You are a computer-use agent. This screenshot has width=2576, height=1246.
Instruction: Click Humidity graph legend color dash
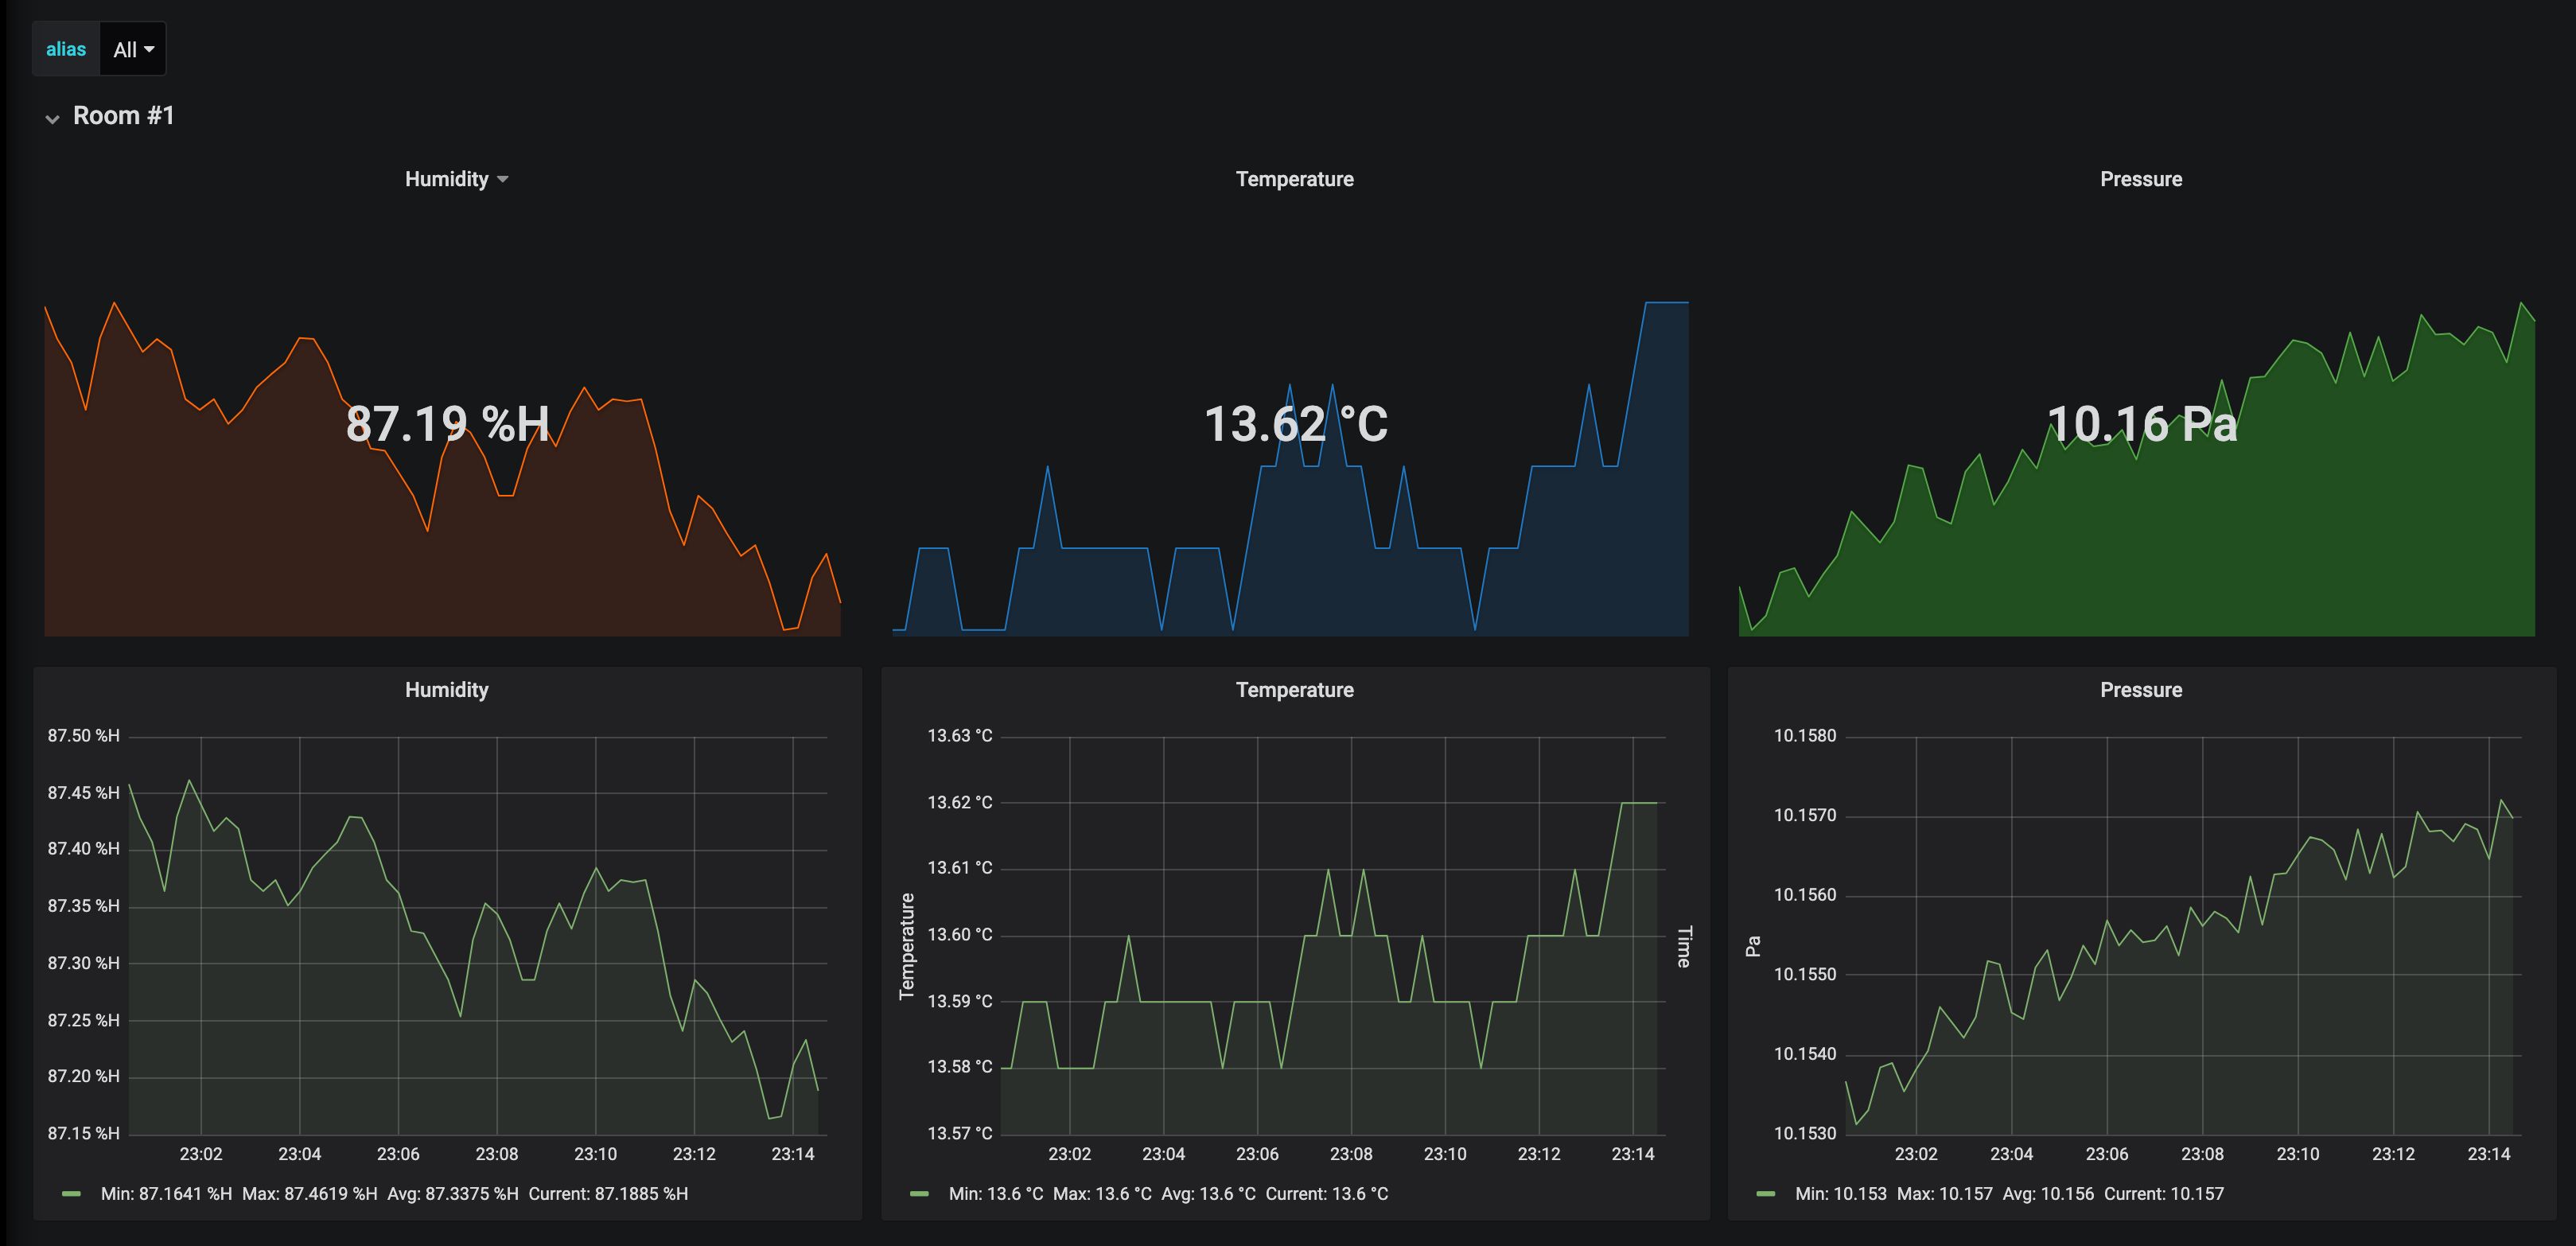(71, 1194)
